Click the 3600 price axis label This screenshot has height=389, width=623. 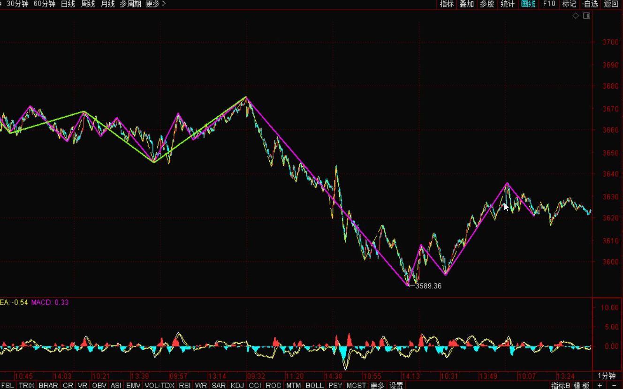pyautogui.click(x=610, y=262)
